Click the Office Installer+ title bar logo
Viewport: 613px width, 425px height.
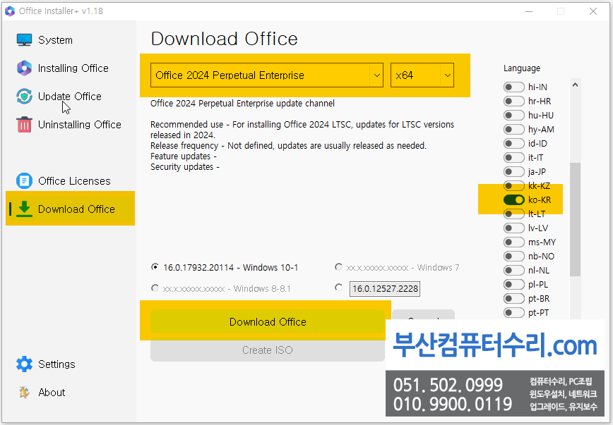pos(10,11)
